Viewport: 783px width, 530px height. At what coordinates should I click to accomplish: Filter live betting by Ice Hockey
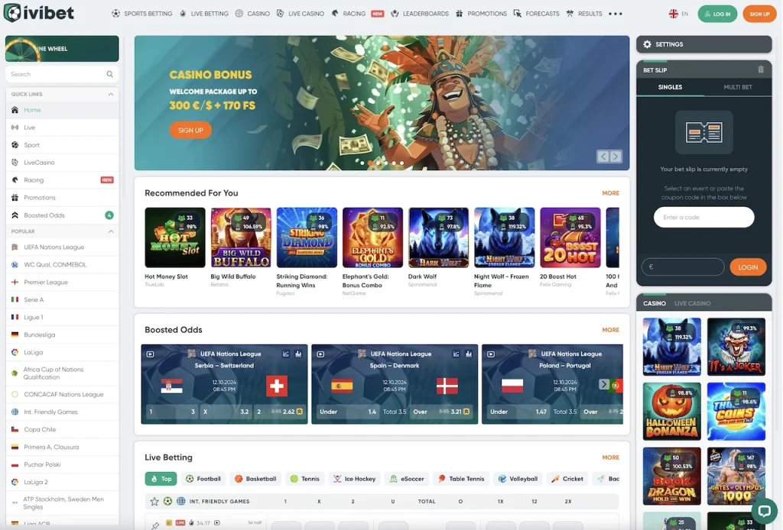[355, 479]
